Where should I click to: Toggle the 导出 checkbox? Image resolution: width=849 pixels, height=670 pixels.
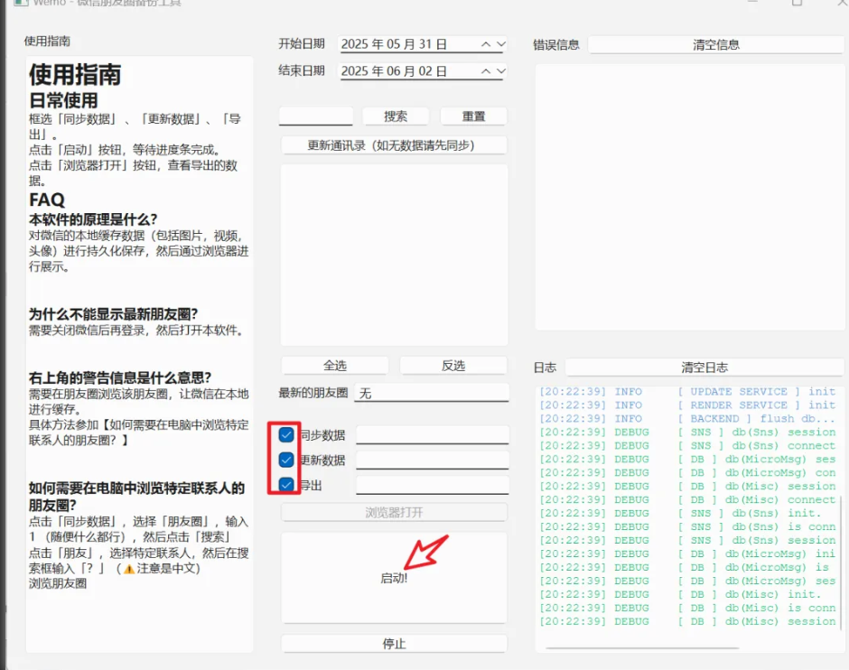[x=286, y=484]
